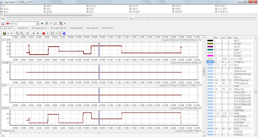Select the НБ[В] row in legend
Image resolution: width=258 pixels, height=137 pixels.
tap(229, 113)
